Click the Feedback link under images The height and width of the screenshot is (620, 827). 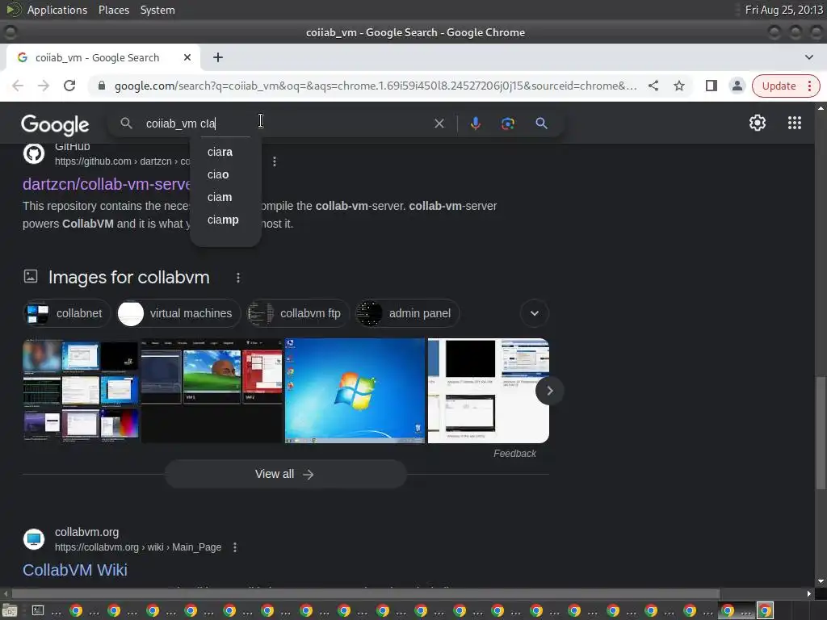tap(514, 454)
